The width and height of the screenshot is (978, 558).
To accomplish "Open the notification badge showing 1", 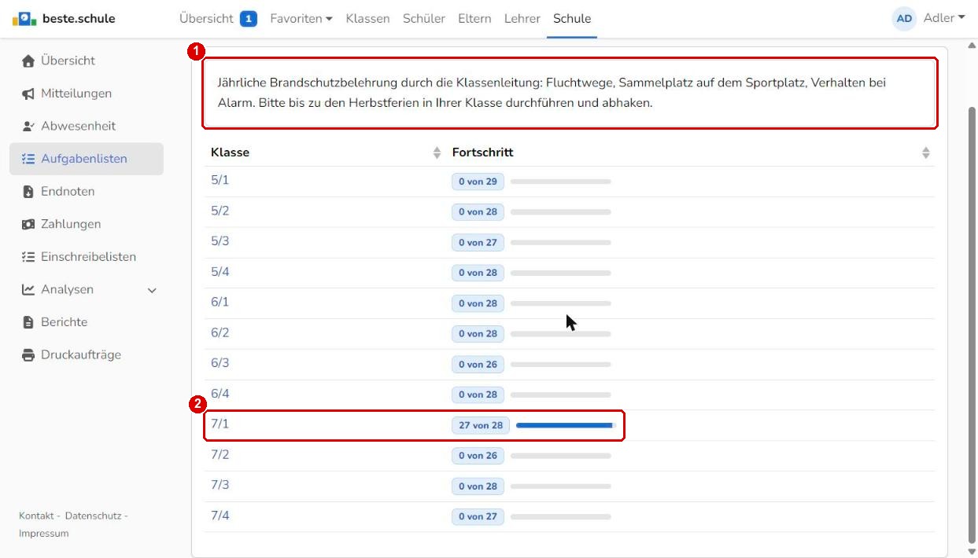I will (x=249, y=19).
